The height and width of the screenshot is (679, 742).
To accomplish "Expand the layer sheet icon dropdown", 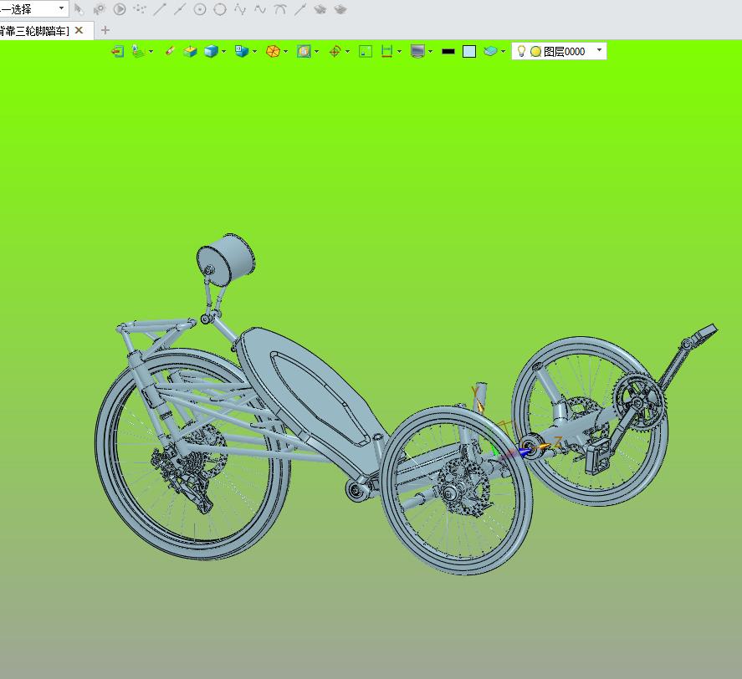I will 503,51.
